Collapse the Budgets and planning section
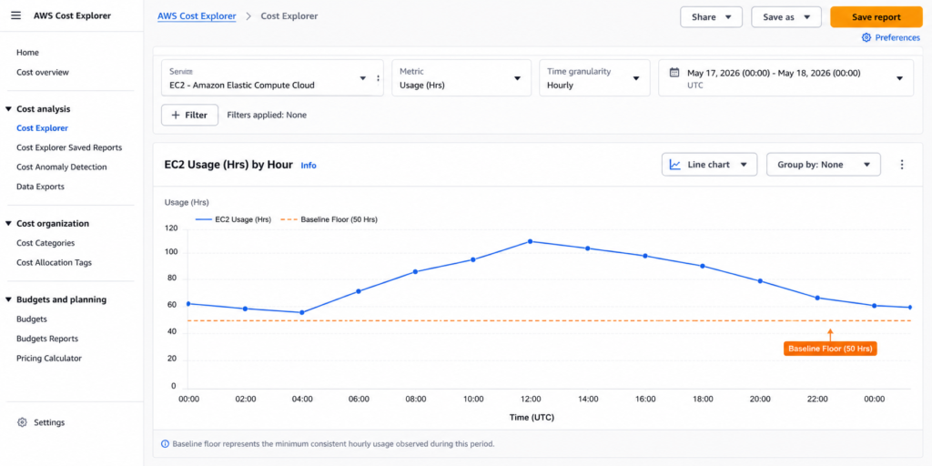The image size is (932, 466). click(8, 299)
